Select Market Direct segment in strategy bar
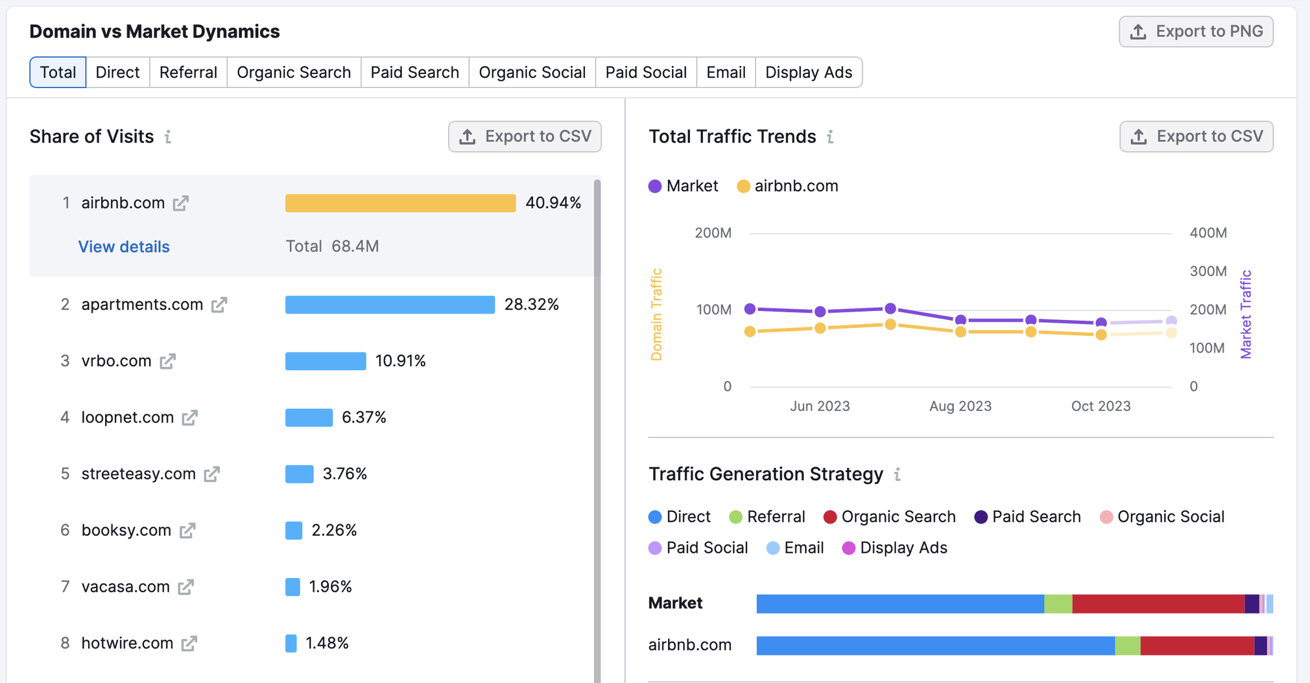The height and width of the screenshot is (683, 1310). (x=900, y=603)
